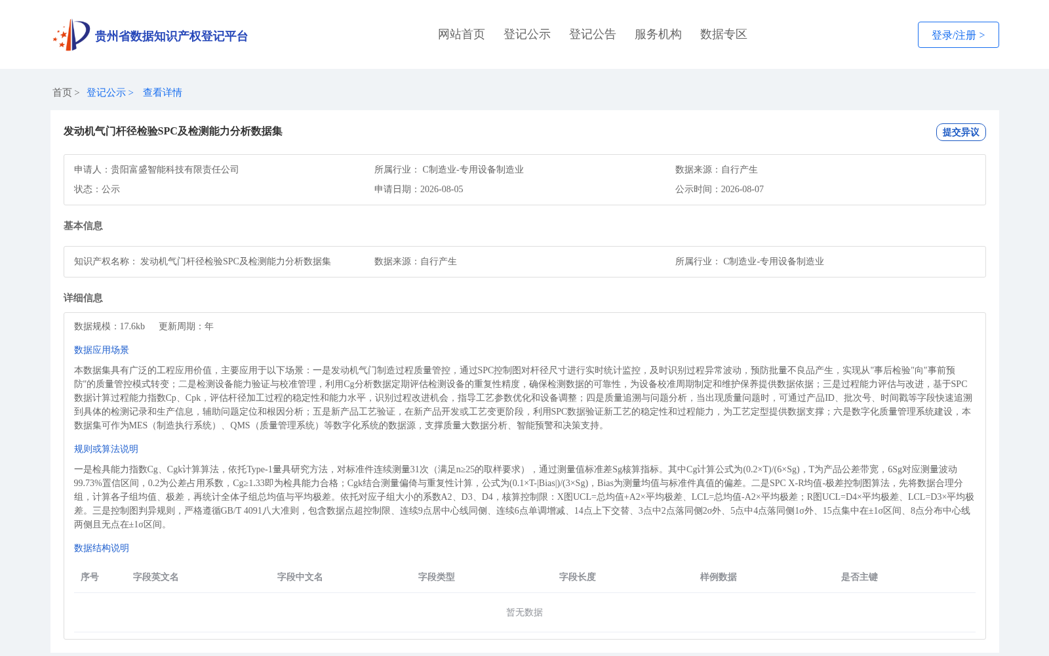
Task: Click the 字段英文名 column header
Action: [x=156, y=577]
